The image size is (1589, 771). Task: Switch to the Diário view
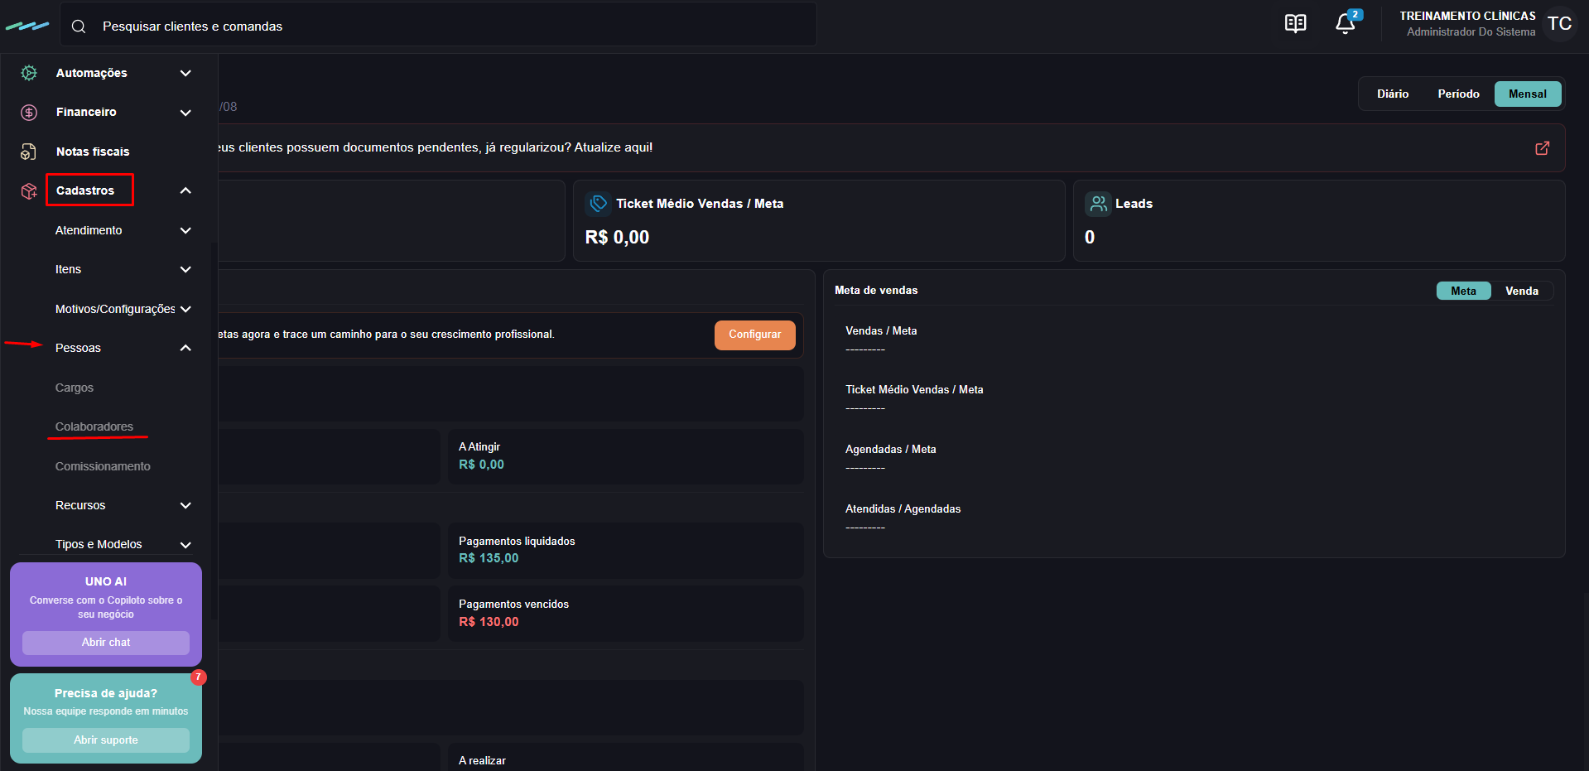click(1393, 94)
